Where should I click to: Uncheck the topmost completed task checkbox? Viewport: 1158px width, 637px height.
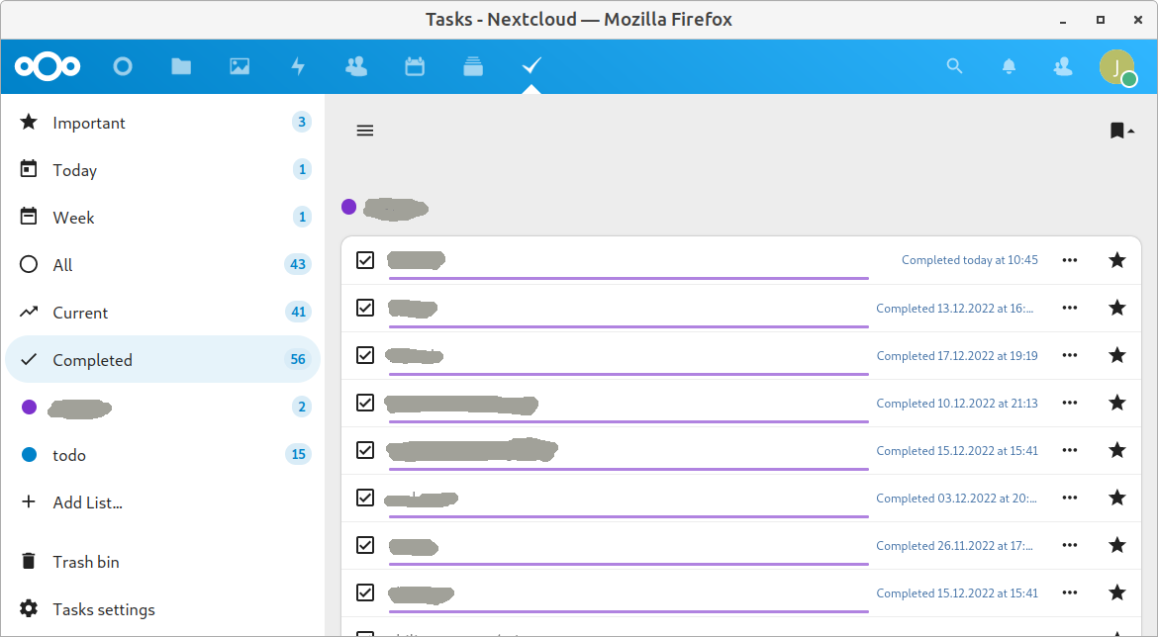coord(365,260)
